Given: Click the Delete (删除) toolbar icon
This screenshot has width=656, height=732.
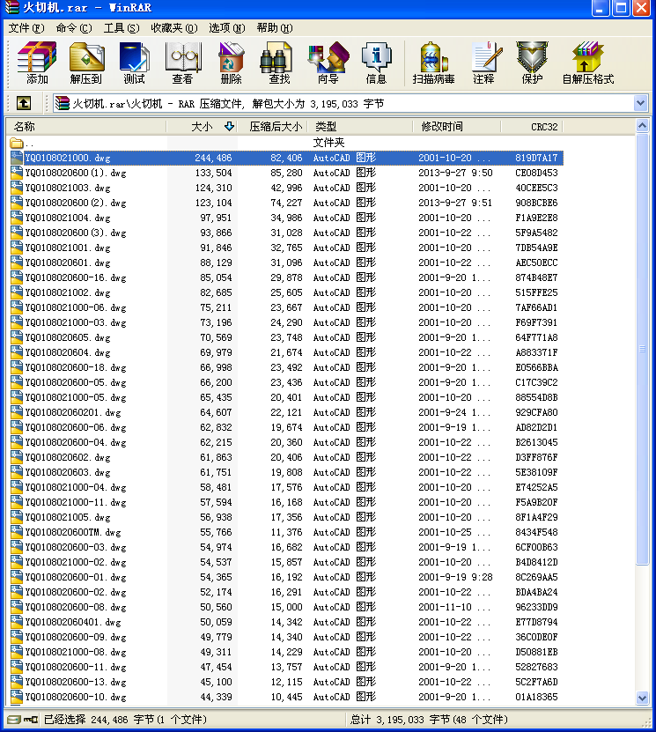Looking at the screenshot, I should click(232, 63).
